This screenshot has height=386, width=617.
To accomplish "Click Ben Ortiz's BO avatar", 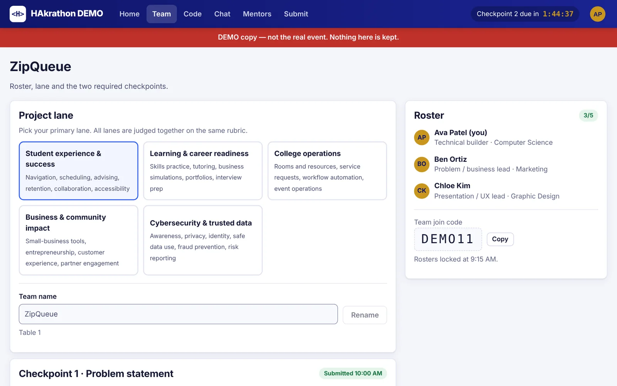I will pyautogui.click(x=421, y=164).
